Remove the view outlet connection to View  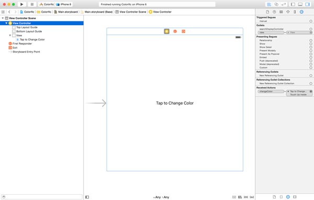(288, 32)
